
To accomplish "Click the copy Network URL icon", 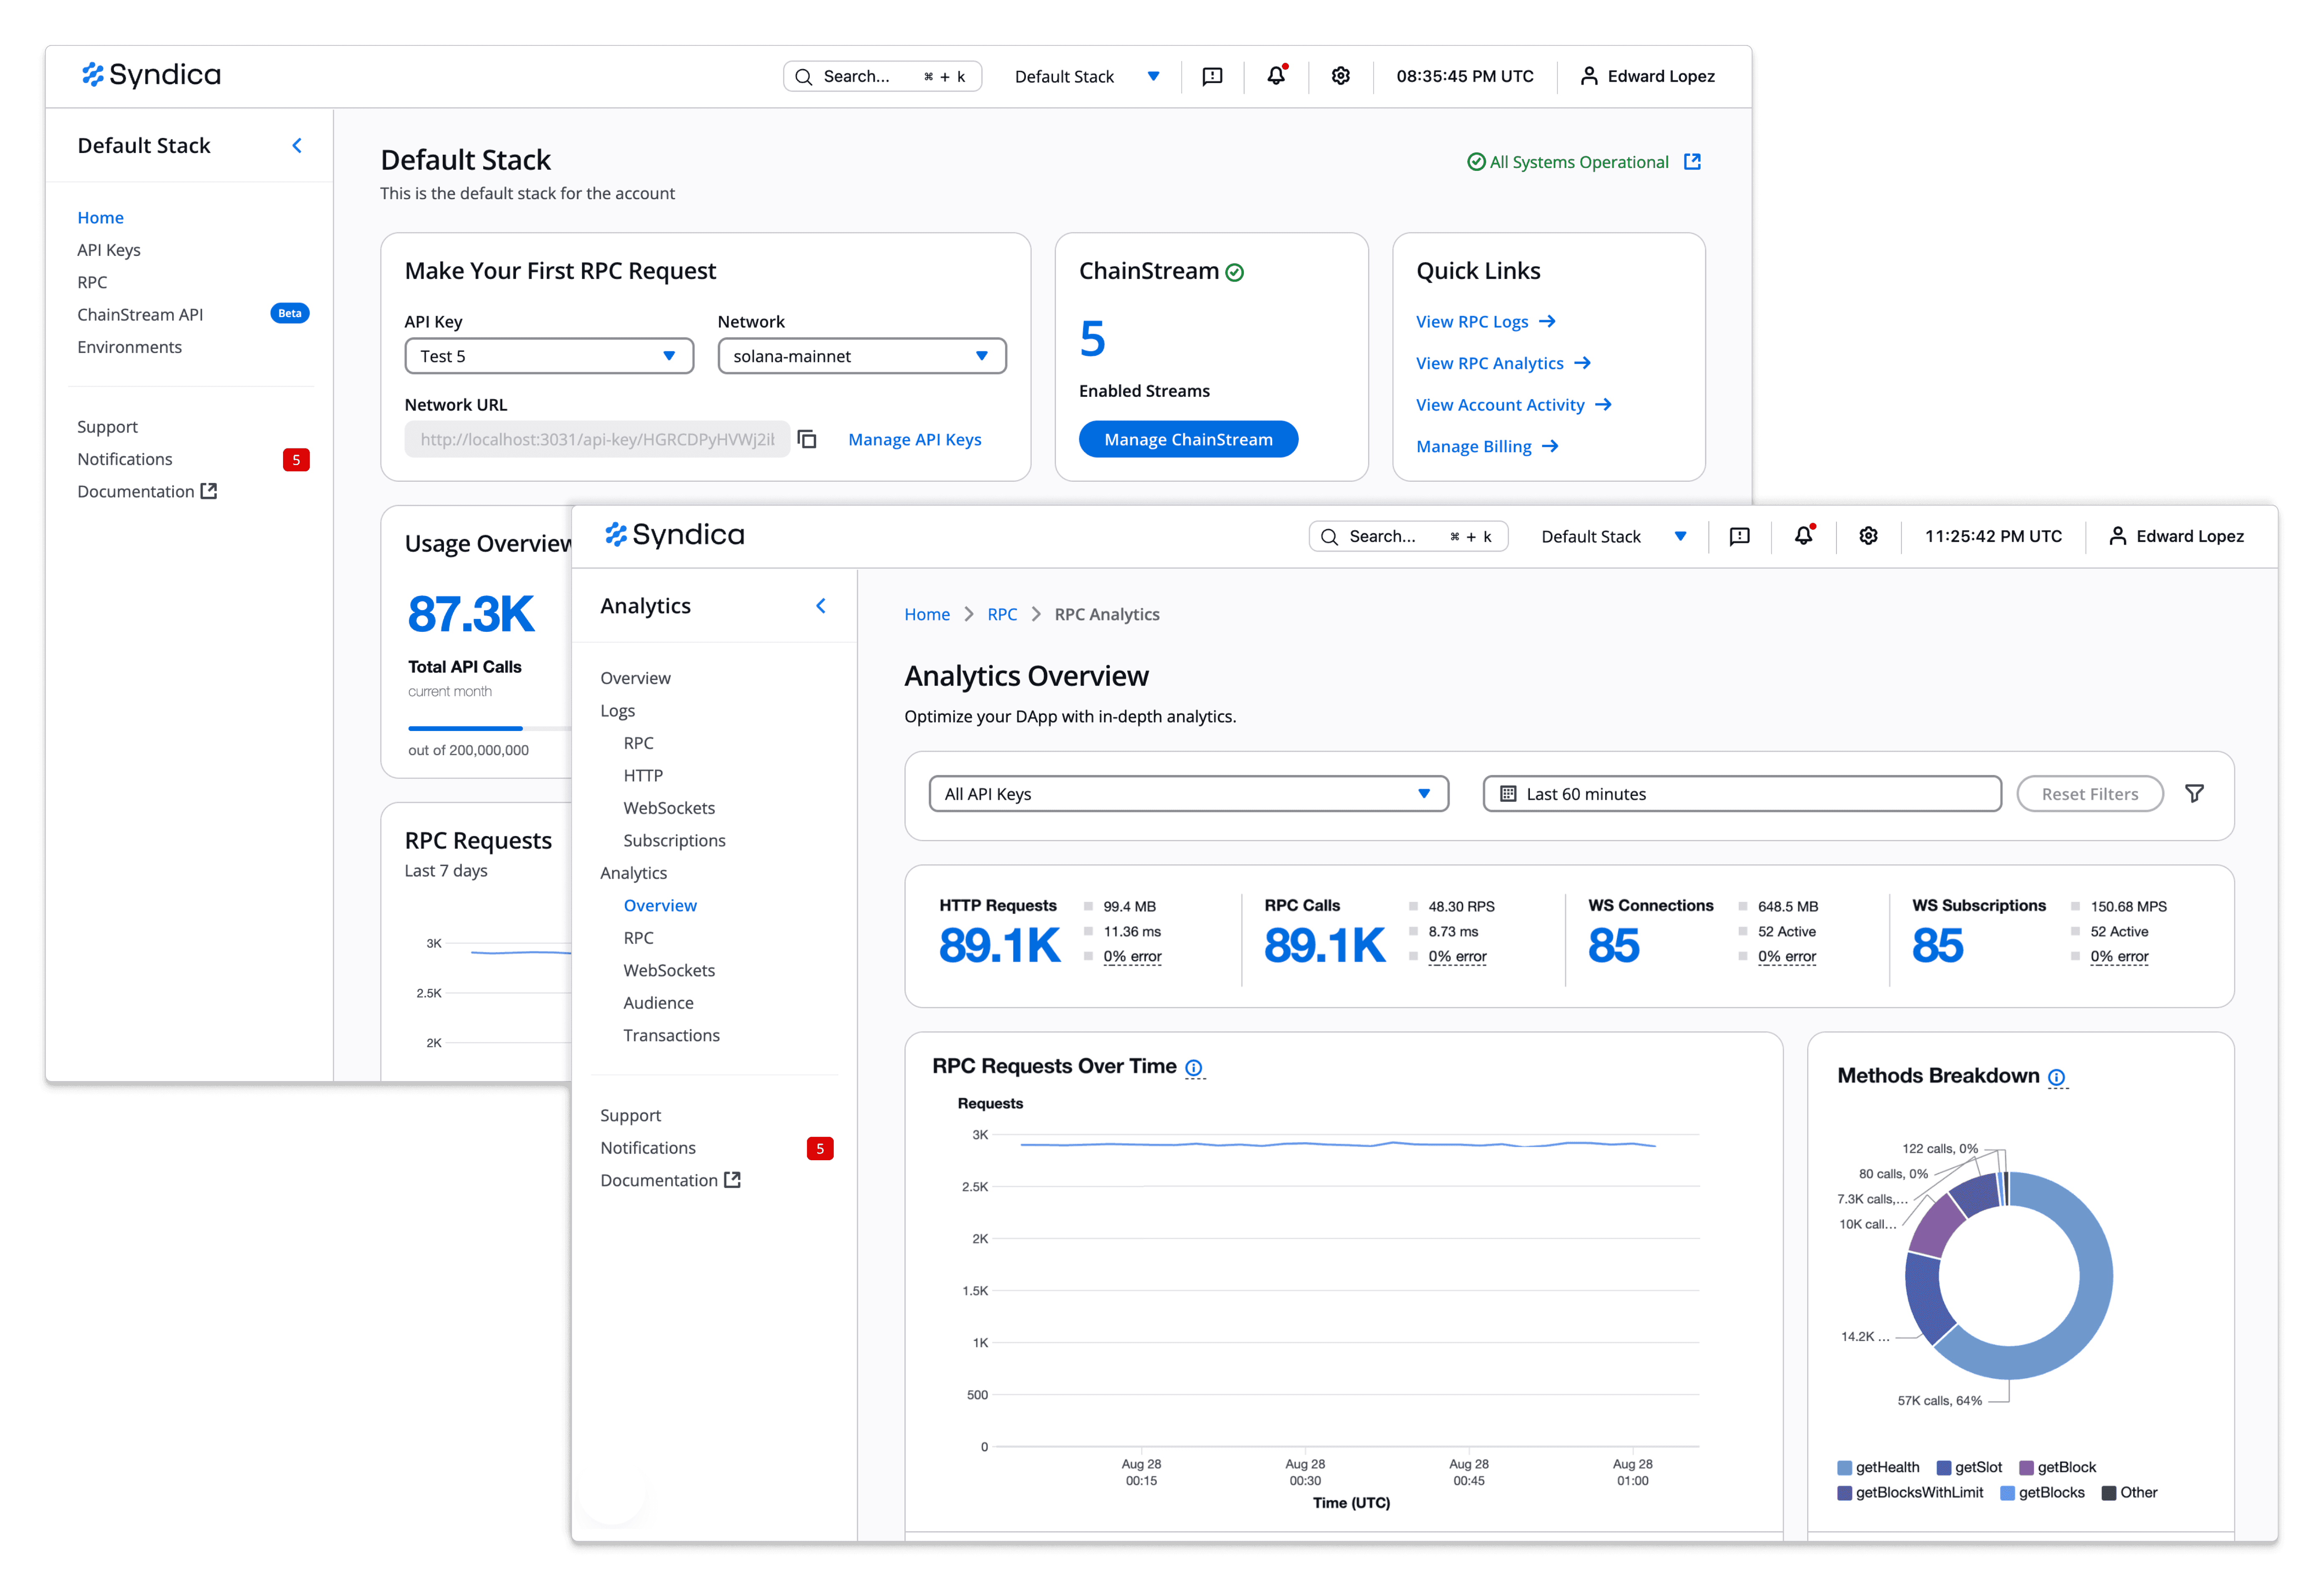I will 807,439.
